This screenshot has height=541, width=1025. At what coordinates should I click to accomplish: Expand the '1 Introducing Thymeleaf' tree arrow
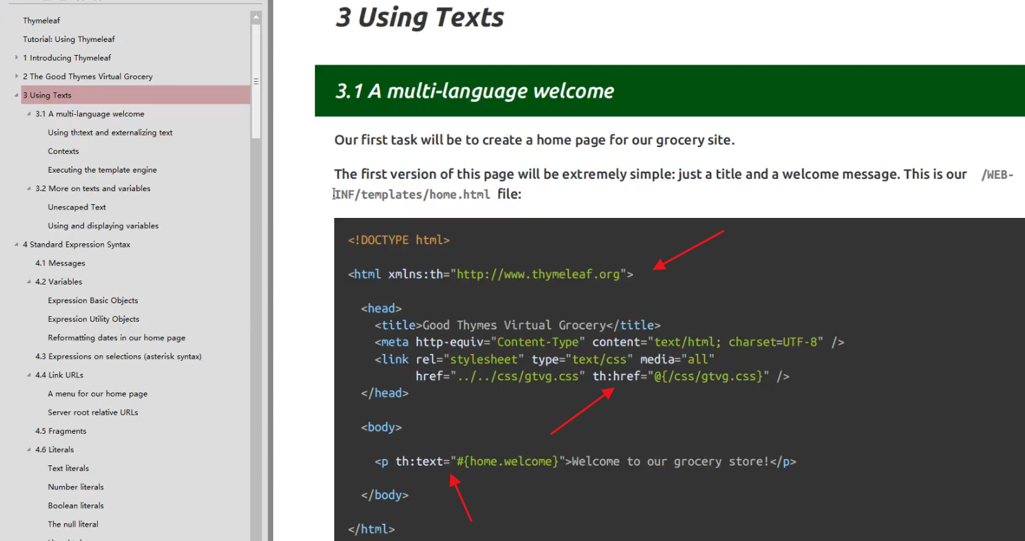coord(17,58)
